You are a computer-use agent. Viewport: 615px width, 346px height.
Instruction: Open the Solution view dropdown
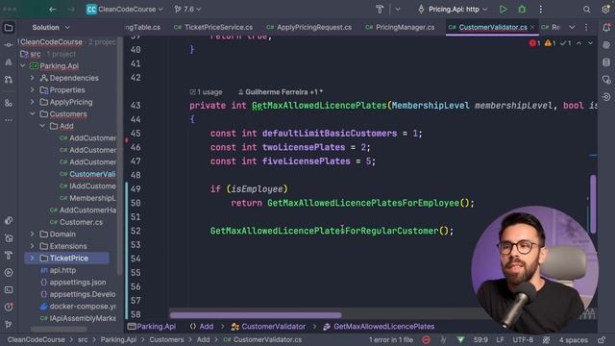click(51, 28)
